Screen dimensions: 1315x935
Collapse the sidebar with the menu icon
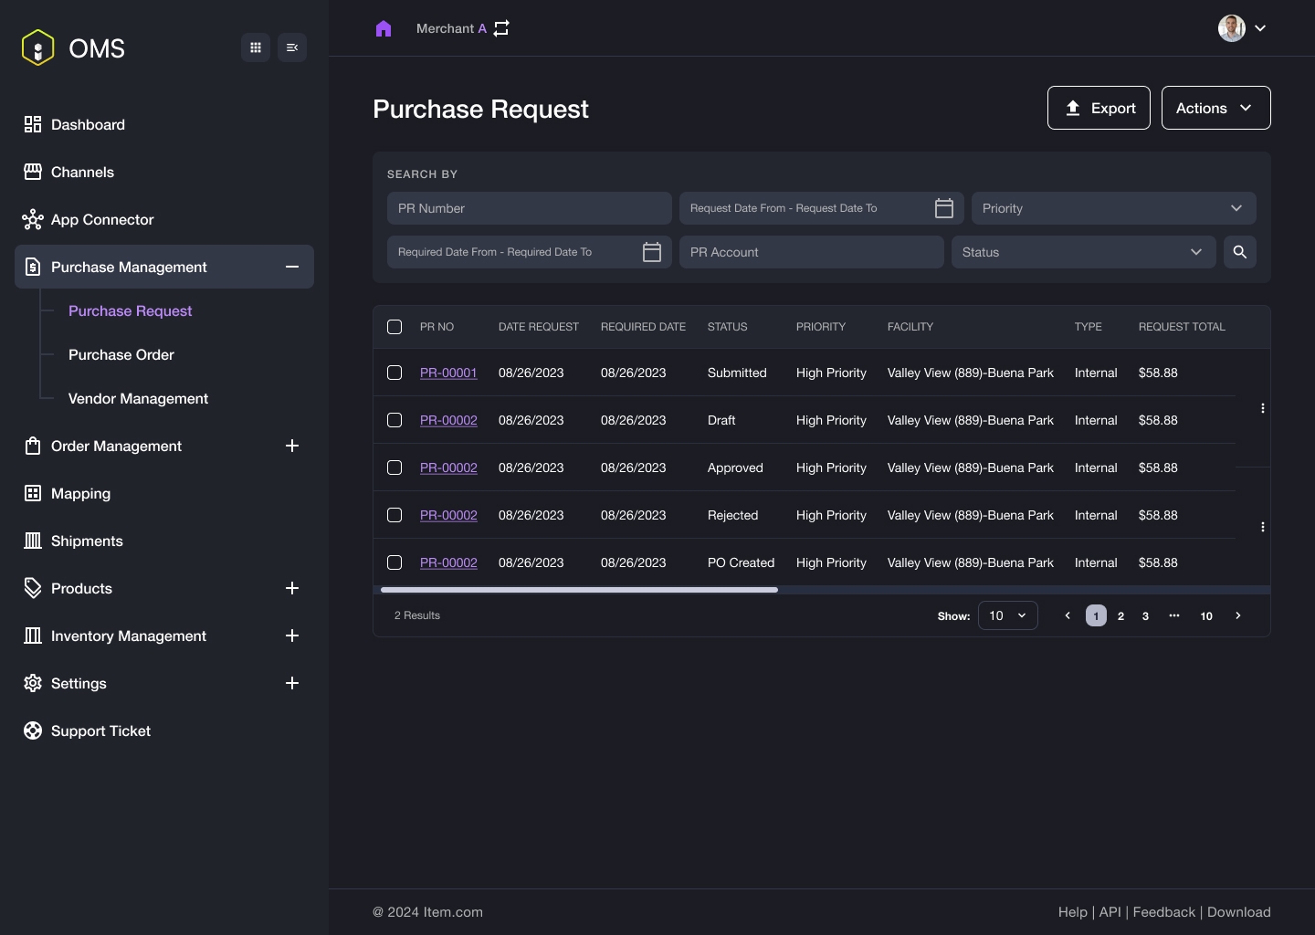[x=292, y=47]
